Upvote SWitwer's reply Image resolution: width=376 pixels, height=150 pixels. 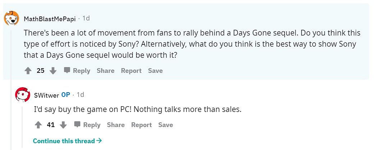(x=38, y=125)
